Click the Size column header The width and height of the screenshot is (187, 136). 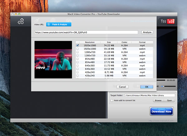pyautogui.click(x=109, y=42)
